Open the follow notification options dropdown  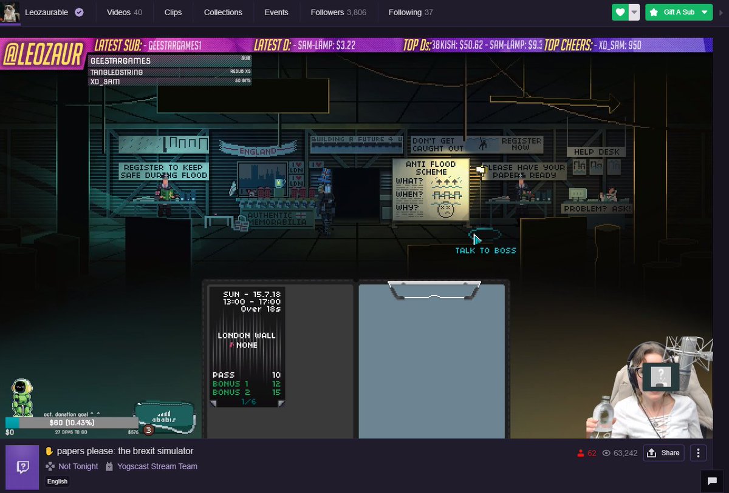point(634,12)
